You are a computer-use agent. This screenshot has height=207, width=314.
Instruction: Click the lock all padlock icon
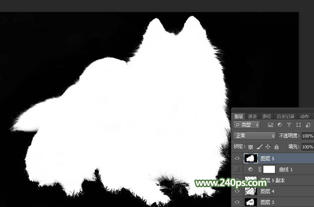[276, 147]
